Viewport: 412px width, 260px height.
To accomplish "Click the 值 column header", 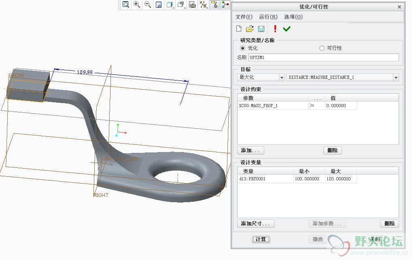I will [341, 98].
